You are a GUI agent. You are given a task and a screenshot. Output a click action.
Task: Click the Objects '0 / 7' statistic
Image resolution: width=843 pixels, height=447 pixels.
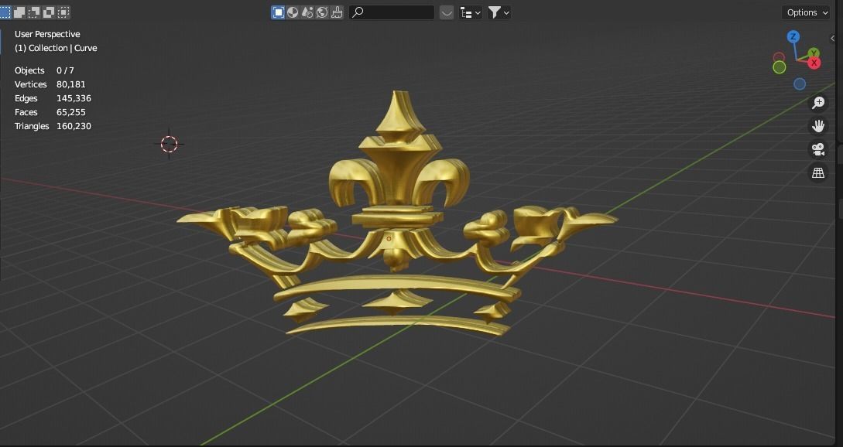click(65, 70)
